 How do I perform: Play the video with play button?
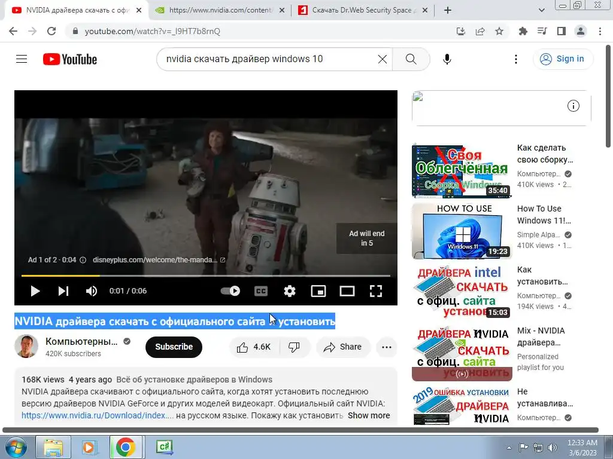point(35,291)
